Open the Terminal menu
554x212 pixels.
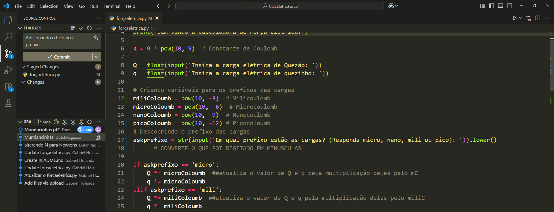point(112,6)
